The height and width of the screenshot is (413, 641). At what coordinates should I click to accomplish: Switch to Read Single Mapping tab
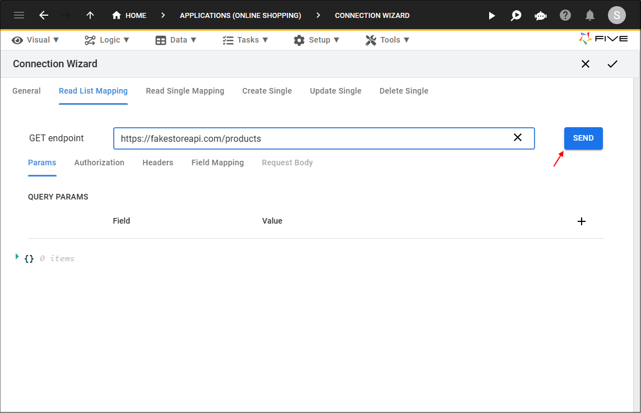185,91
